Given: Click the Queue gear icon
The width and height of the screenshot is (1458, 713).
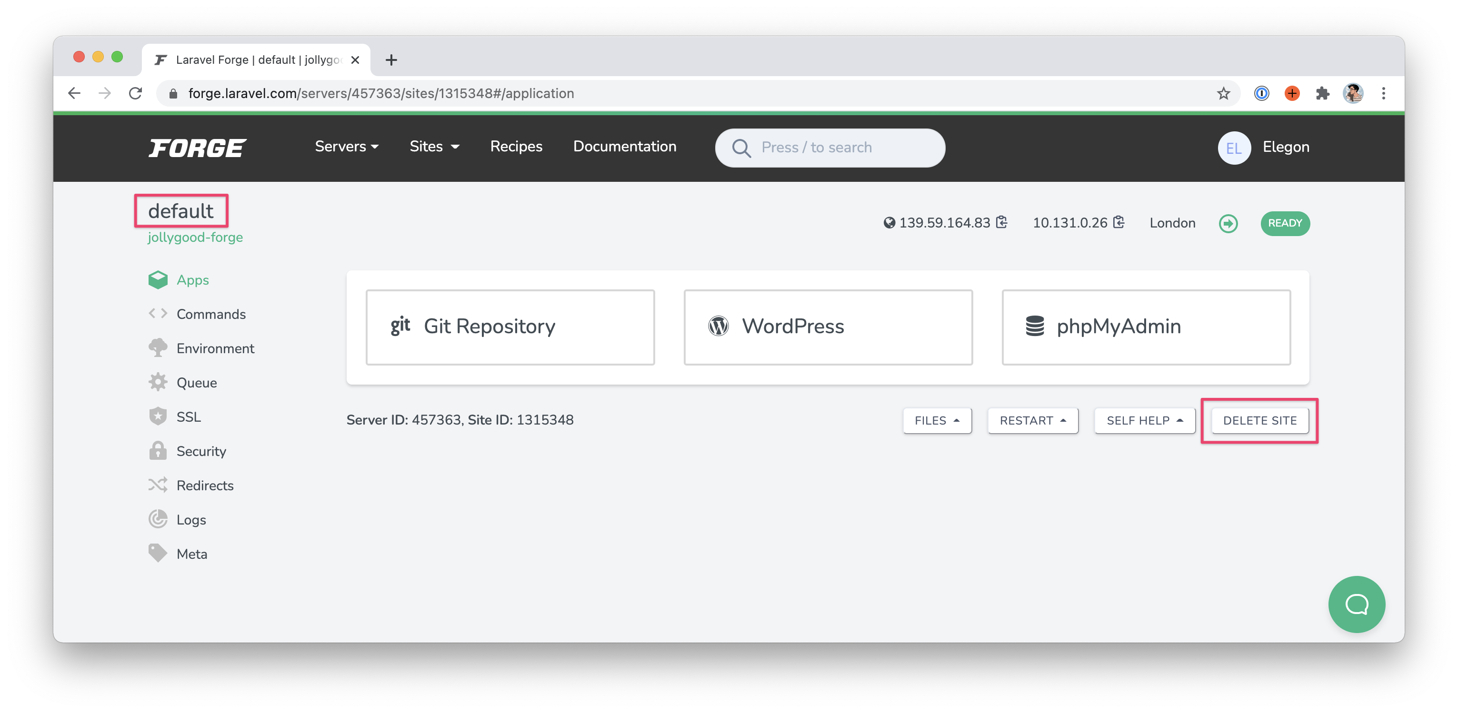Looking at the screenshot, I should 158,382.
